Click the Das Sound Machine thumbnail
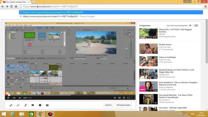Image resolution: width=208 pixels, height=117 pixels. coord(149,99)
